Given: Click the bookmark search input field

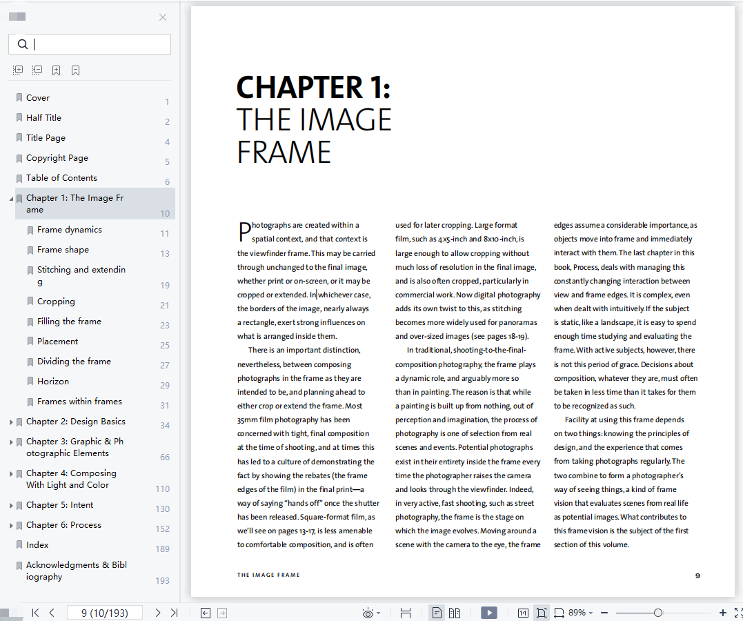Looking at the screenshot, I should (x=90, y=44).
